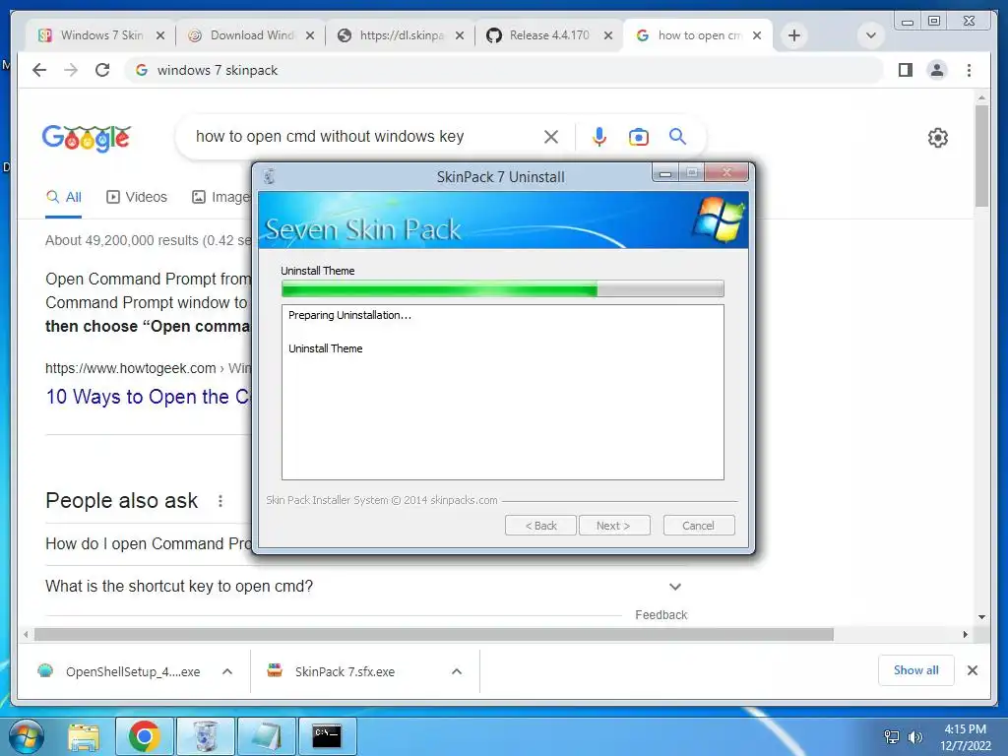Click Cancel in SkinPack uninstaller
The width and height of the screenshot is (1008, 756).
[699, 526]
